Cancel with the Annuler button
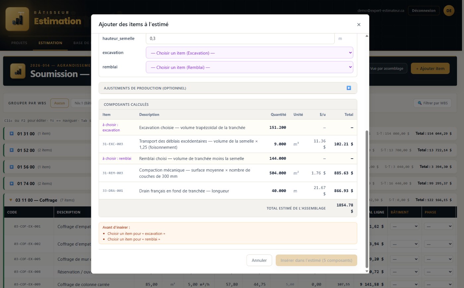The image size is (464, 288). [x=259, y=260]
